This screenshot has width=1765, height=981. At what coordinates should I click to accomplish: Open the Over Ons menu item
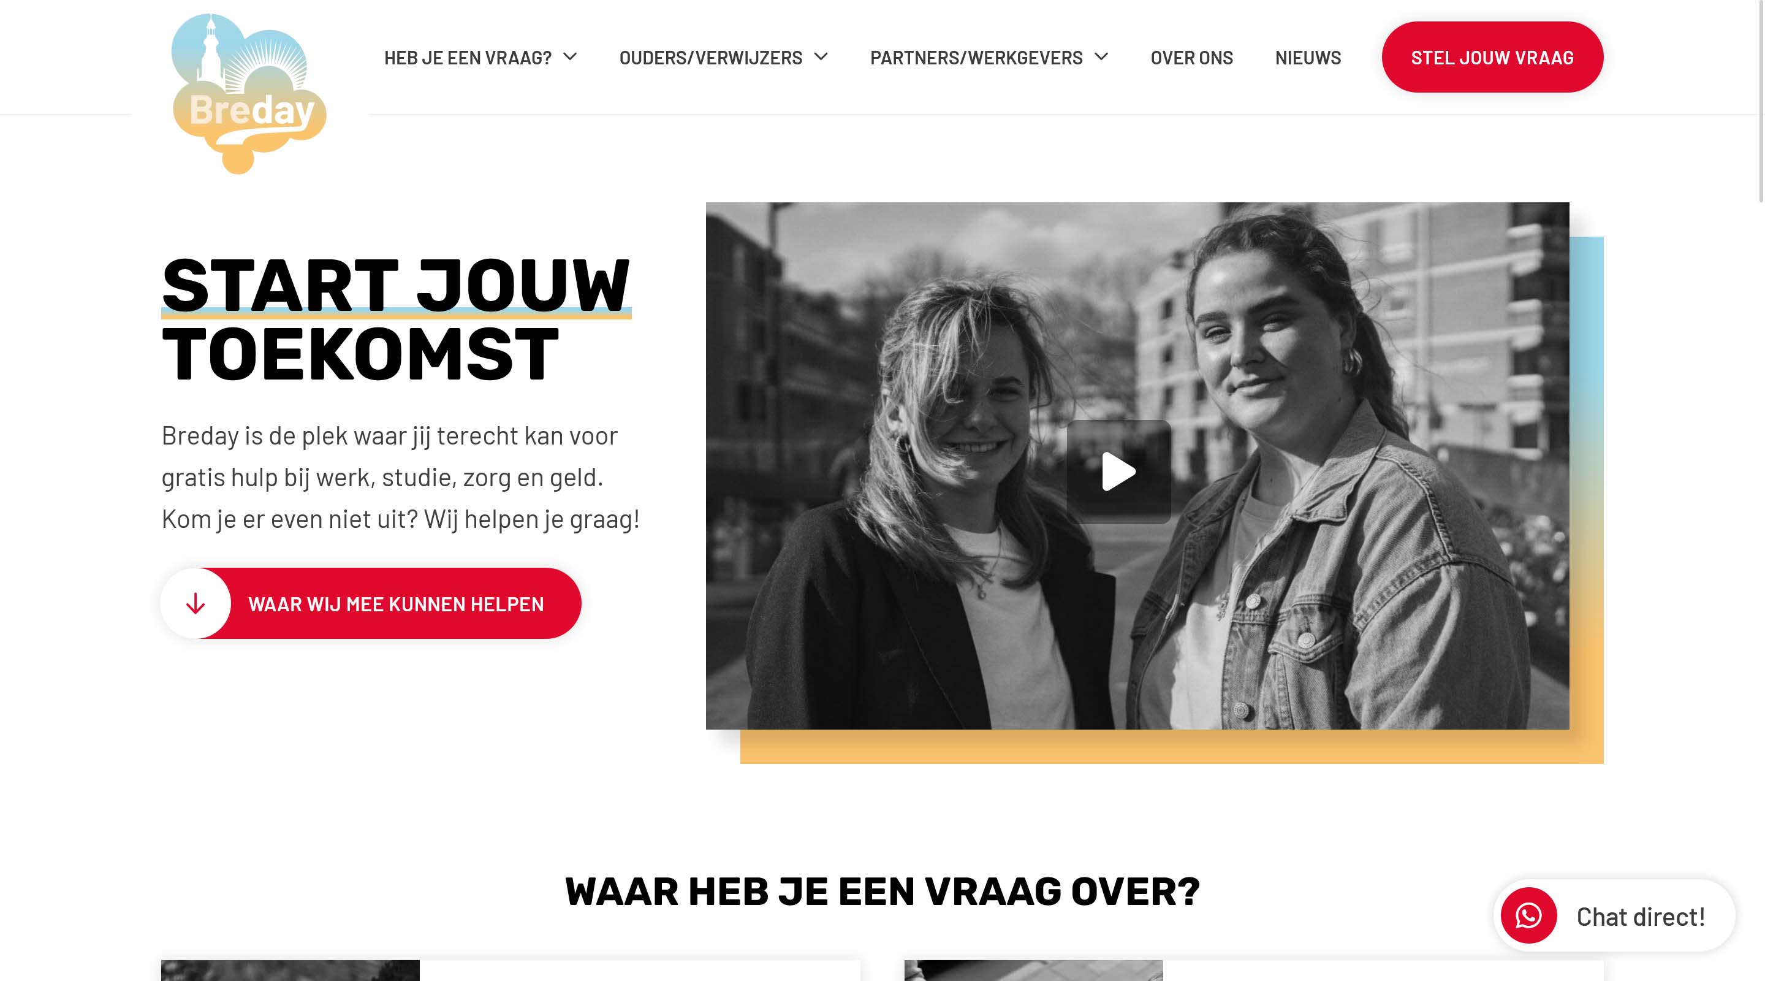pos(1191,58)
